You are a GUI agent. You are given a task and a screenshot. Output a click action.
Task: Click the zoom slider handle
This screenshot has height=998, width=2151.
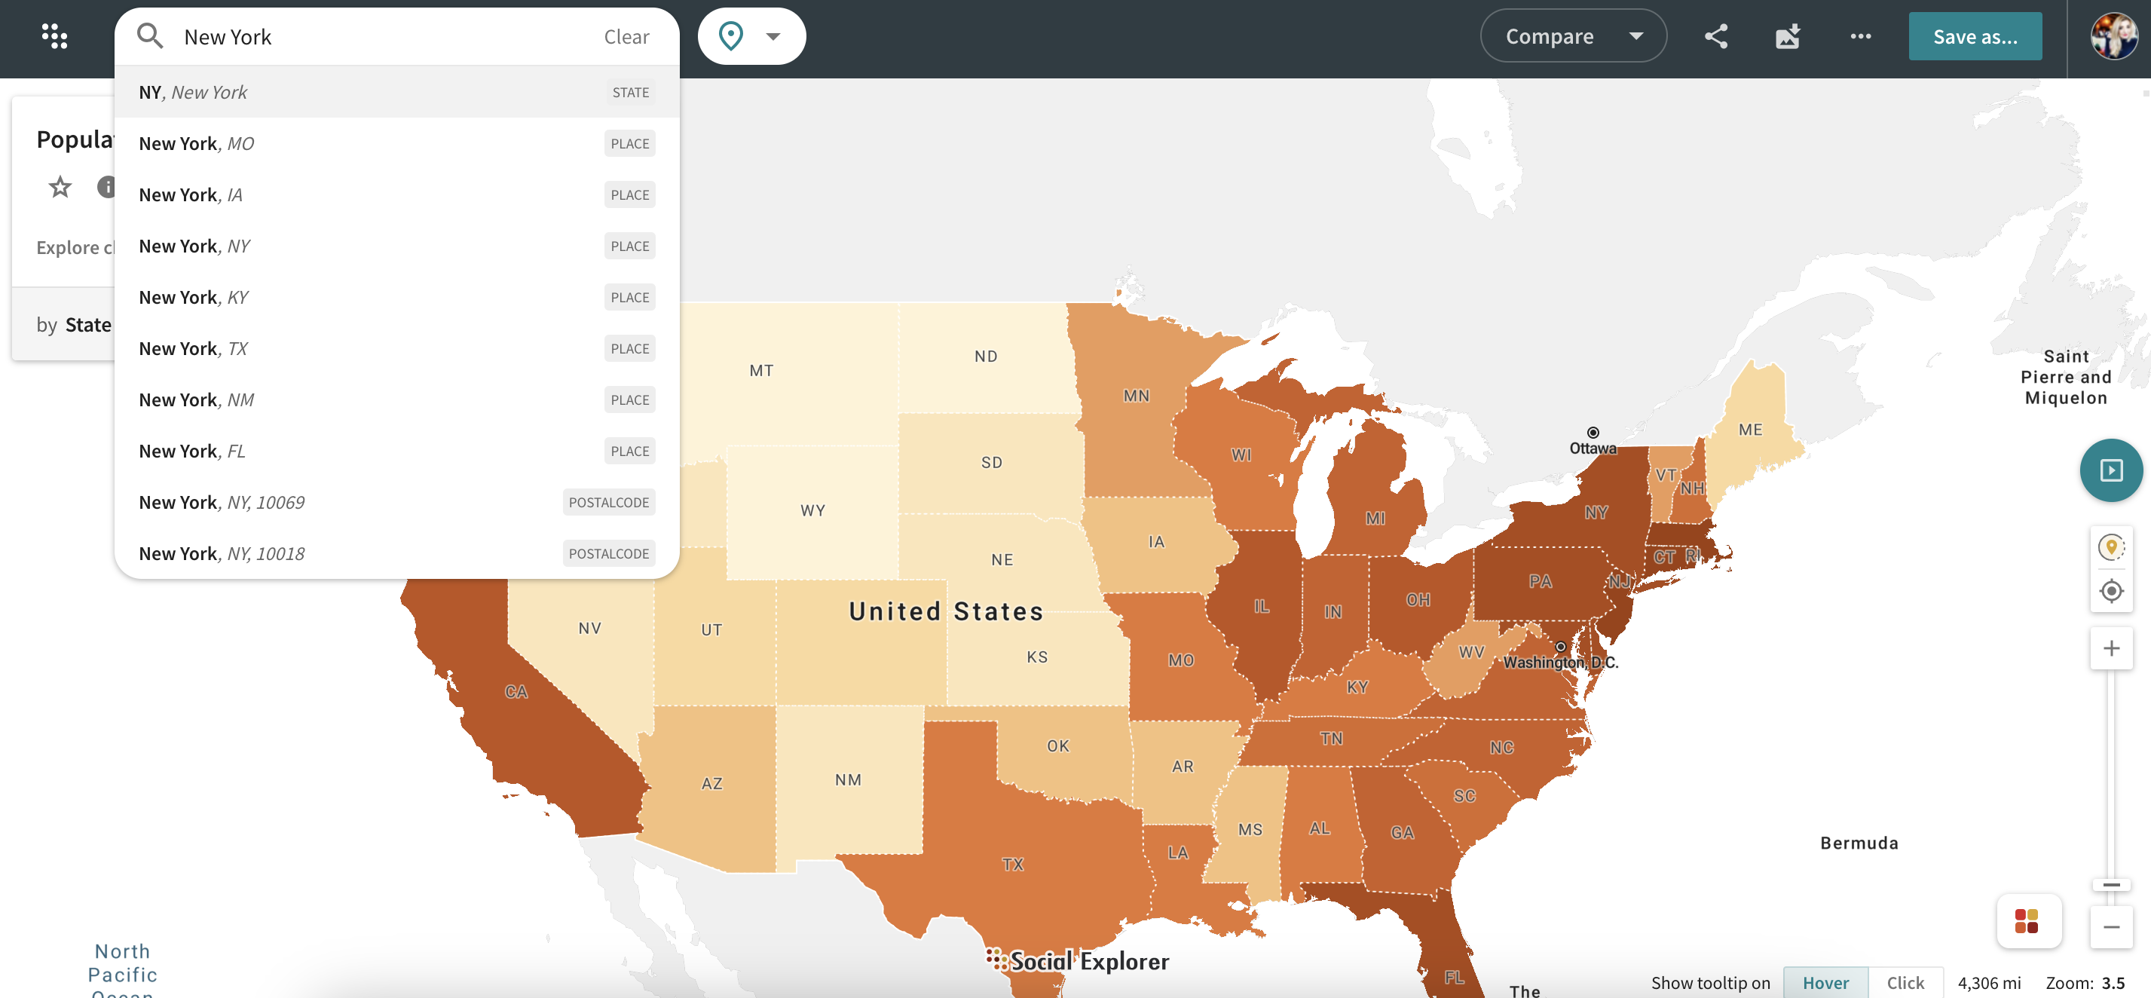click(x=2110, y=884)
